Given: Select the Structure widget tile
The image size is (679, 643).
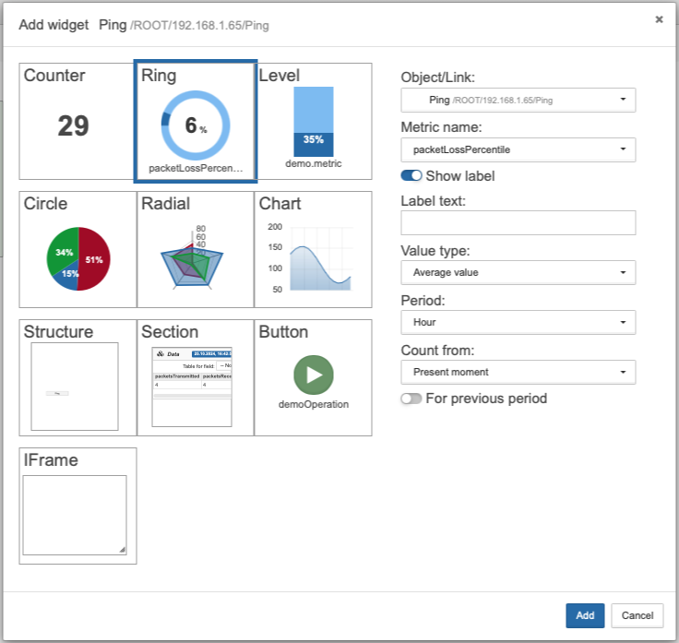Looking at the screenshot, I should point(77,377).
